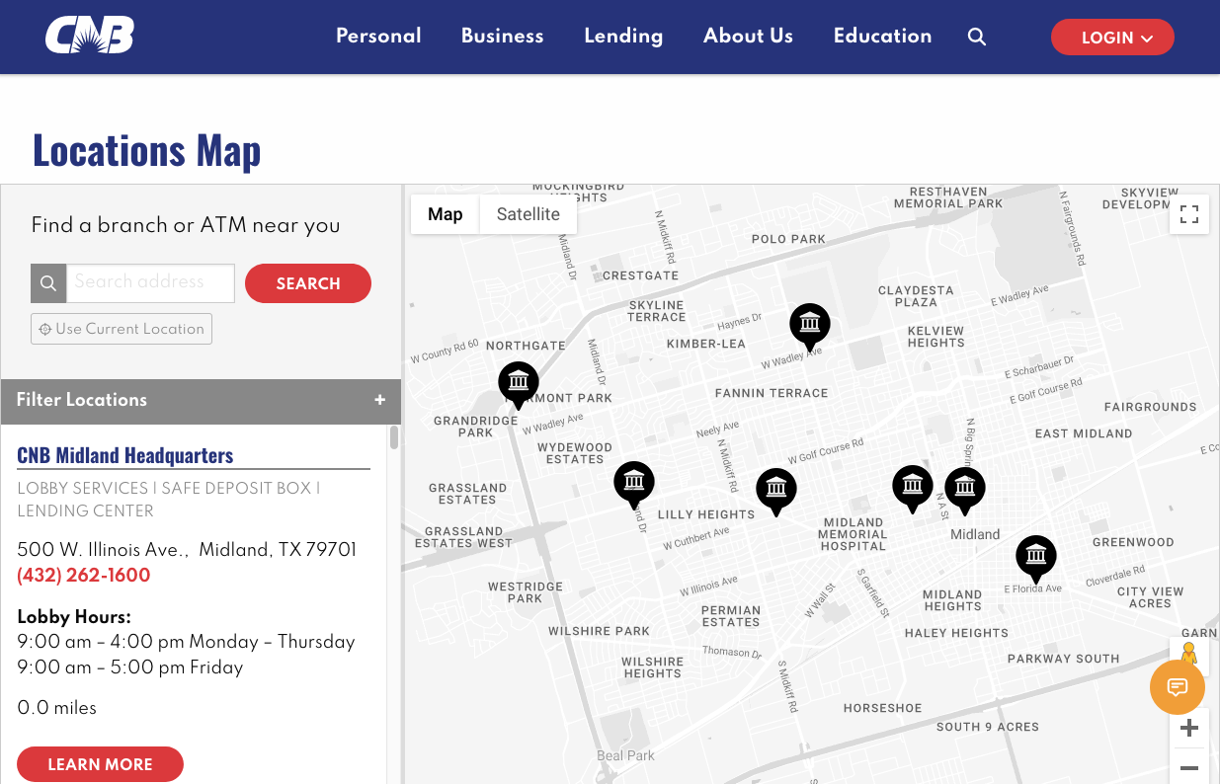The image size is (1220, 784).
Task: Focus the Search address input field
Action: (150, 283)
